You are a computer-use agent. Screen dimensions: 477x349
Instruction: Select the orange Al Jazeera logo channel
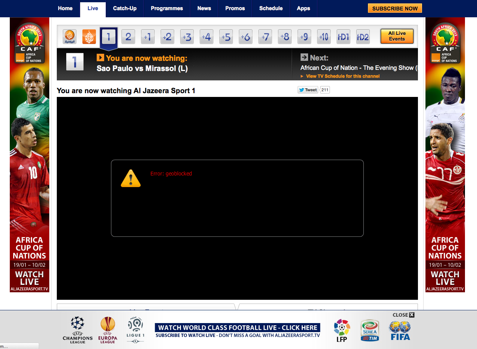click(89, 37)
